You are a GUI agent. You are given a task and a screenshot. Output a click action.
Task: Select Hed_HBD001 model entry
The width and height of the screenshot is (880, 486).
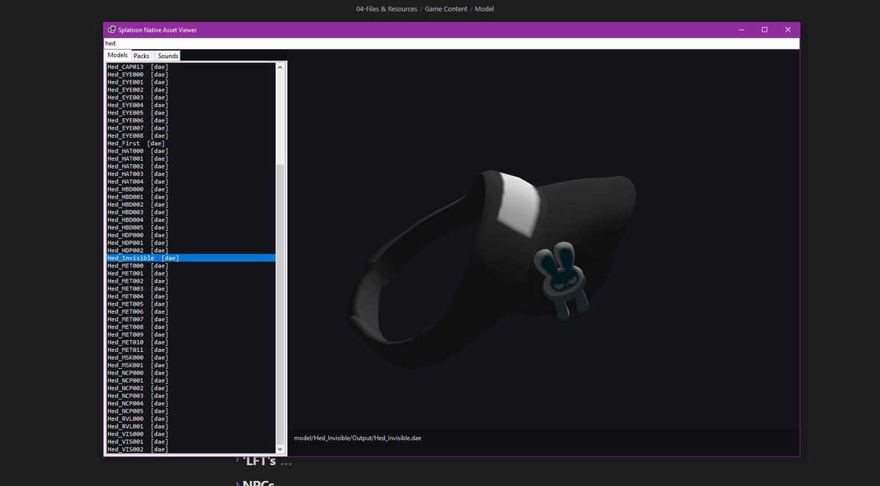(191, 197)
